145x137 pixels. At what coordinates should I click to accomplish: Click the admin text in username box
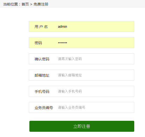pos(62,27)
